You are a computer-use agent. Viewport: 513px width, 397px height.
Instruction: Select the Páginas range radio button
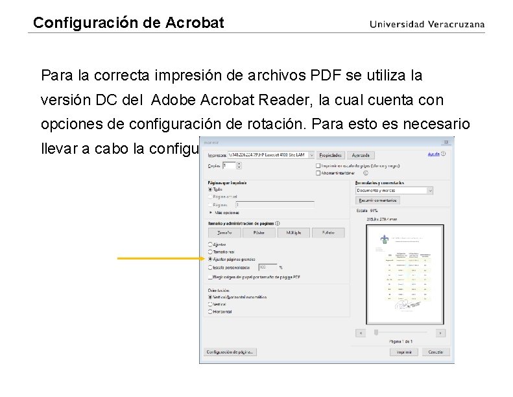tap(210, 205)
